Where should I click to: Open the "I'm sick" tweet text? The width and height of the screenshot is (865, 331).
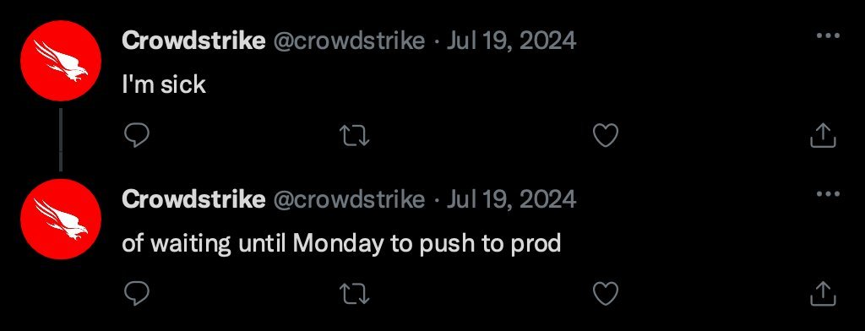point(164,84)
